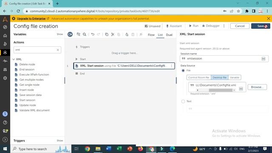
Task: Insert variable in file path field
Action: pyautogui.click(x=241, y=89)
